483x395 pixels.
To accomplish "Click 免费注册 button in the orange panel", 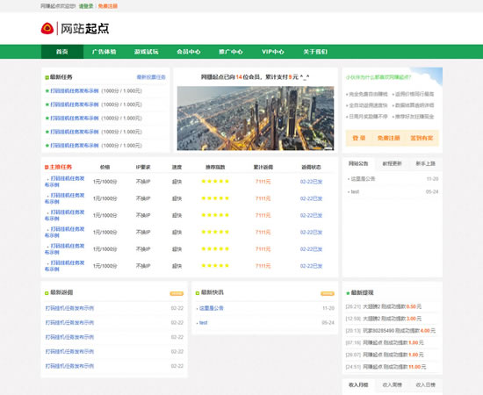I will 389,138.
